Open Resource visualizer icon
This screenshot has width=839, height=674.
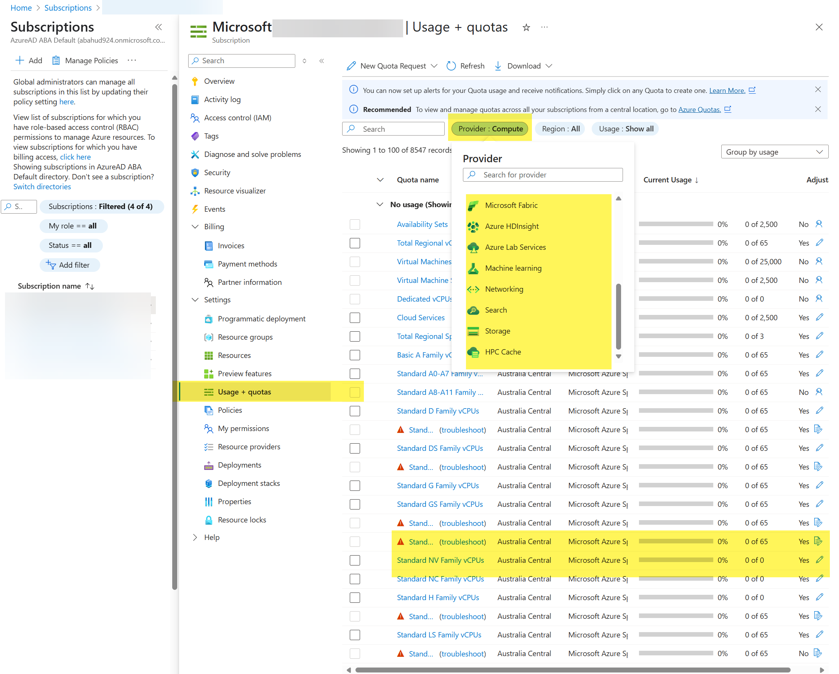click(195, 191)
